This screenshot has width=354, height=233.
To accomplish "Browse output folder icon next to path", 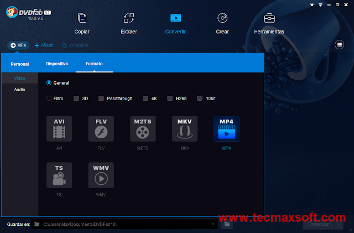I will tap(227, 224).
